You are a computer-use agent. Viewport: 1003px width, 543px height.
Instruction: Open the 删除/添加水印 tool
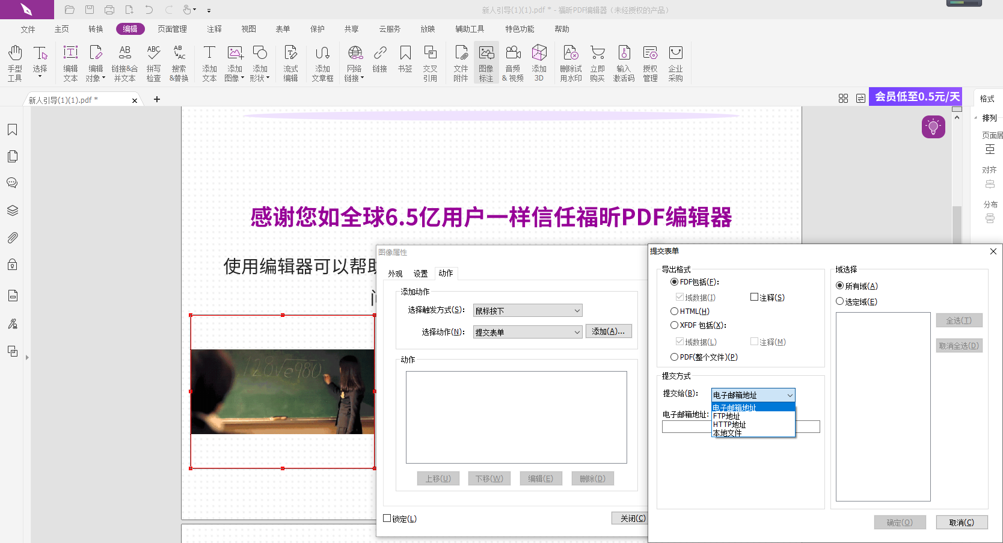[570, 62]
